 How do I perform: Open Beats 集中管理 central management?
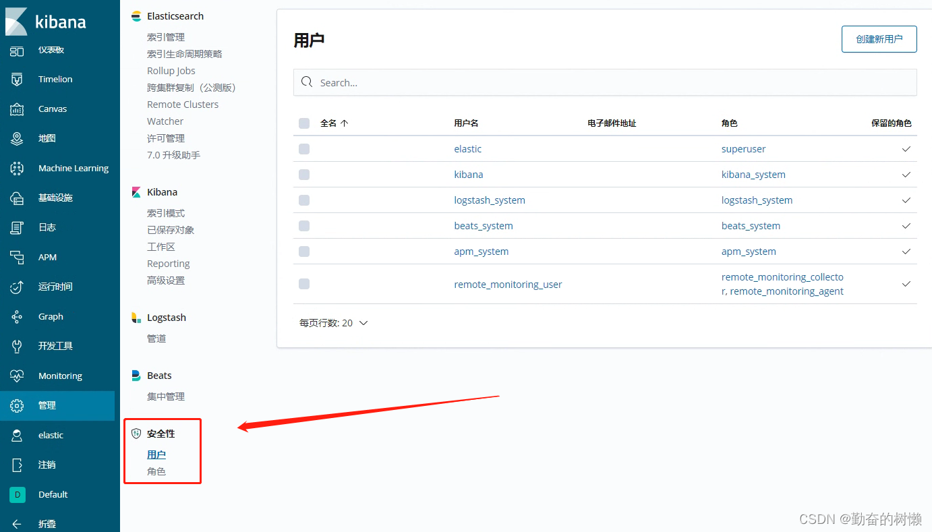(166, 396)
